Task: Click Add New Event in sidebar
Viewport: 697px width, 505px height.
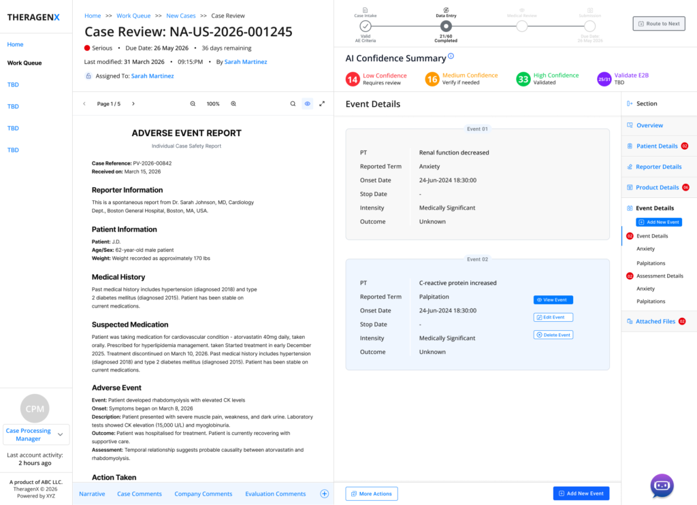Action: [659, 222]
